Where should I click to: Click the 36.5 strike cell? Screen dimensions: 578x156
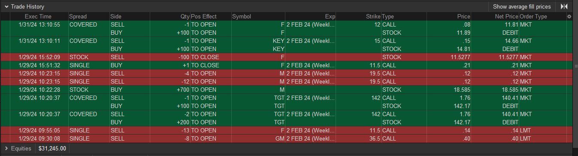[x=359, y=139]
